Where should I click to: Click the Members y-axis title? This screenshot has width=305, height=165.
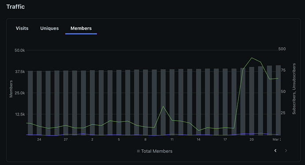tap(11, 89)
